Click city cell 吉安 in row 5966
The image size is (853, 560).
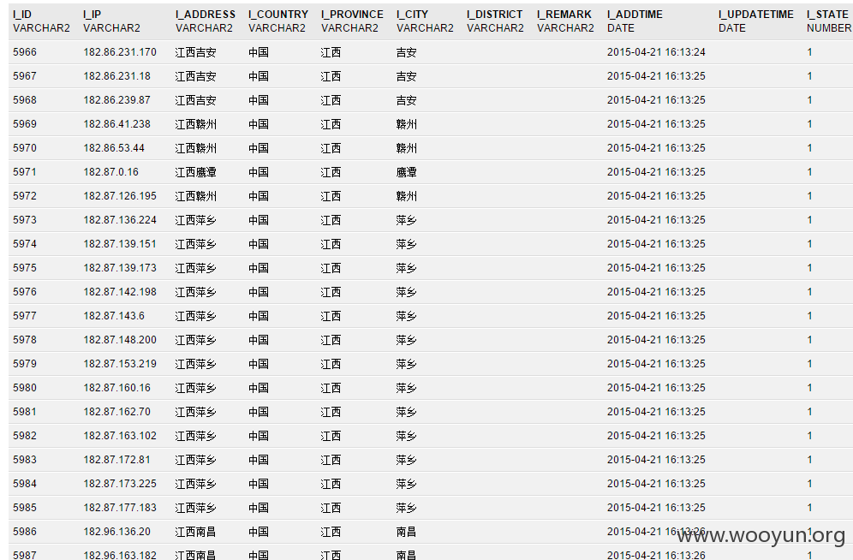(406, 53)
